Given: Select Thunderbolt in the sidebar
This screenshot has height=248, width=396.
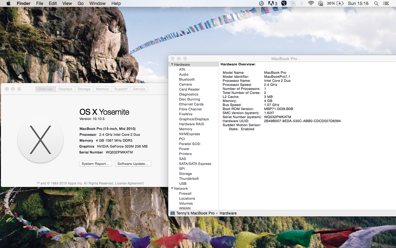Looking at the screenshot, I should click(189, 179).
